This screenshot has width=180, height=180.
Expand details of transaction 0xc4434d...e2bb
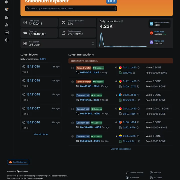[x=72, y=109]
